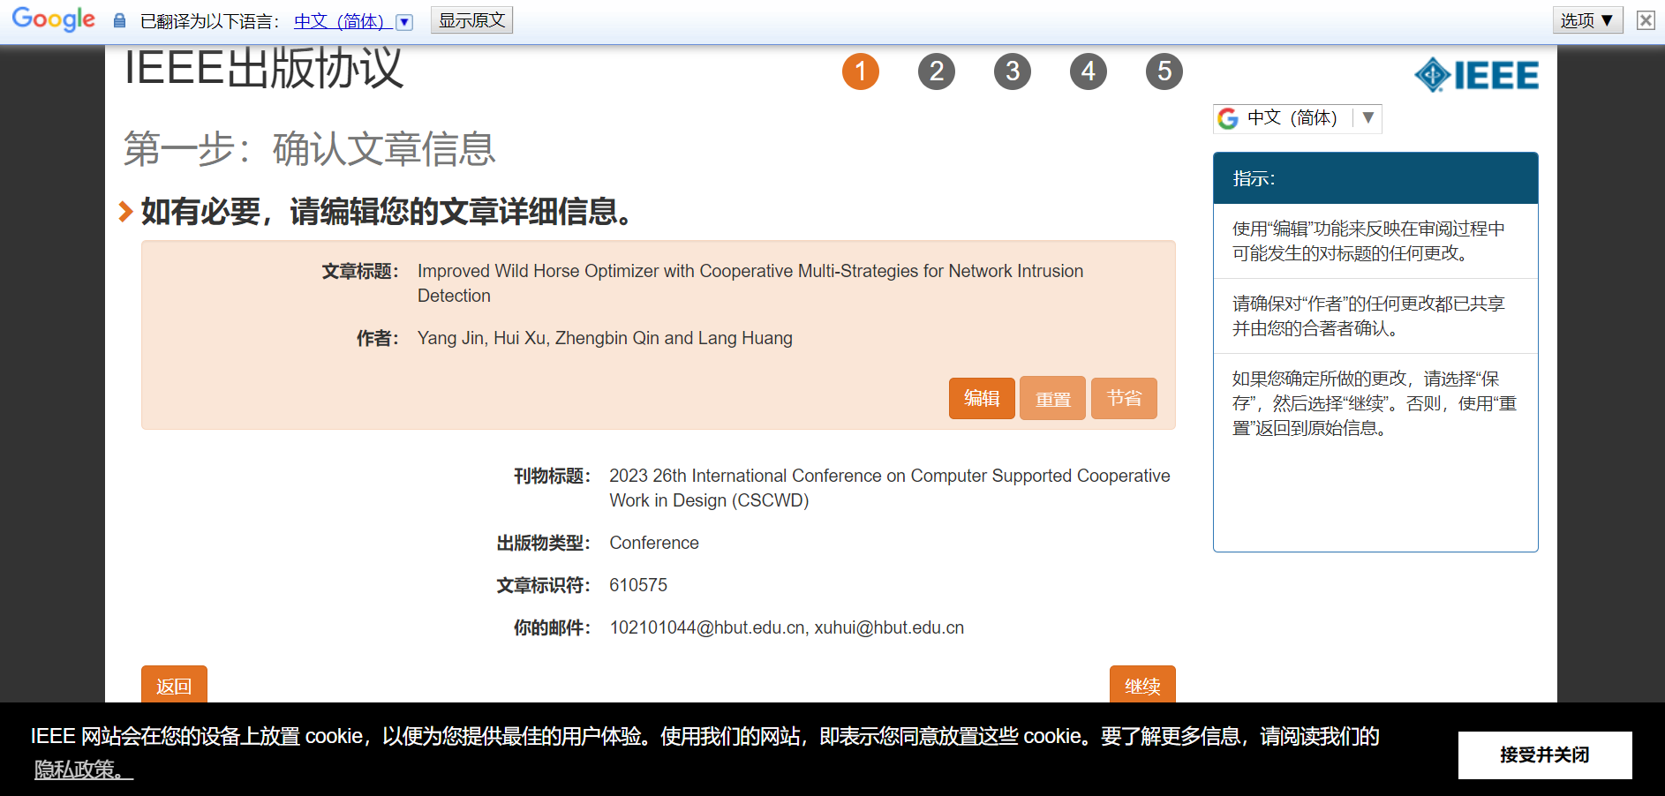Click the 你的邮件 field label
Image resolution: width=1665 pixels, height=796 pixels.
(x=553, y=627)
